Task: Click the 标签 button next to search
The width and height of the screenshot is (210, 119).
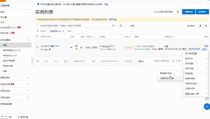Action: (x=132, y=26)
